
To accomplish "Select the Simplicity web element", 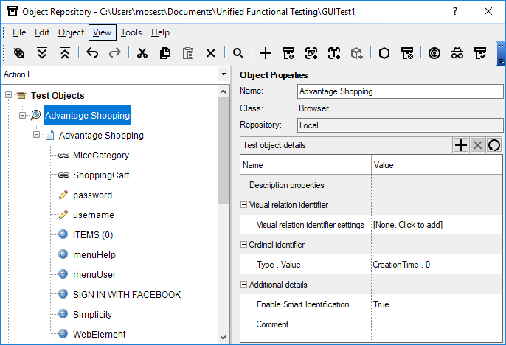I will (92, 315).
